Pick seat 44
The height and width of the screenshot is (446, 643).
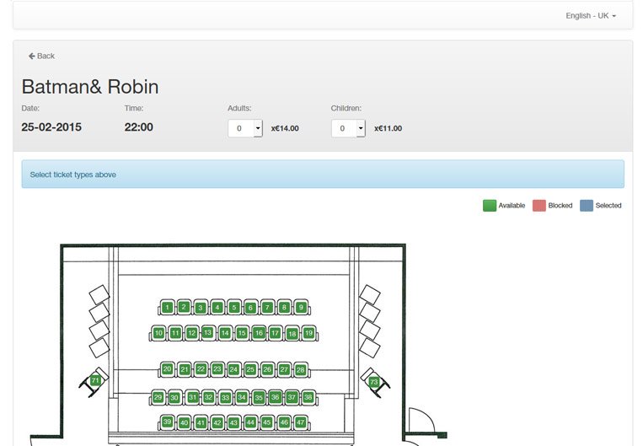[x=250, y=422]
